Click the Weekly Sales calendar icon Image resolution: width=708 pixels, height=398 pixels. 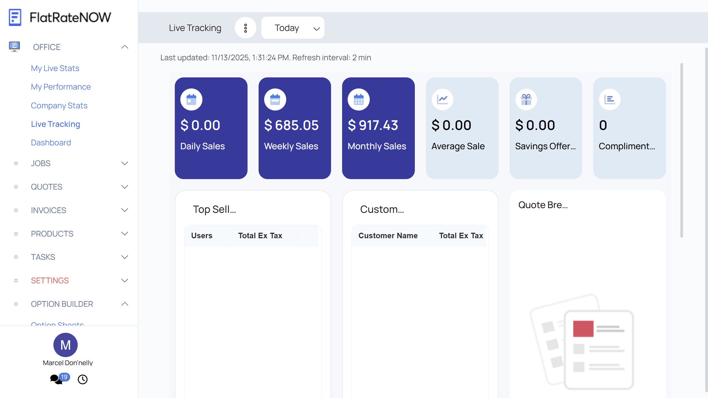click(x=275, y=99)
